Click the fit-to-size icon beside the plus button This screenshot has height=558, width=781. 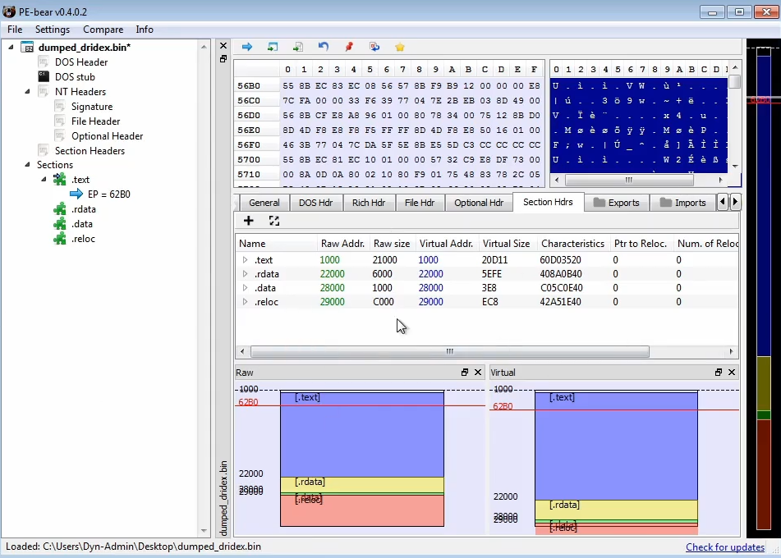274,221
